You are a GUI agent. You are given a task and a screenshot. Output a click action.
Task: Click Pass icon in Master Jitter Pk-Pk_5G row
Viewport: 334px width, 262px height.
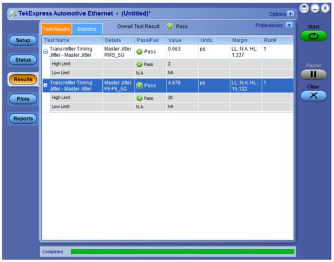(x=139, y=86)
